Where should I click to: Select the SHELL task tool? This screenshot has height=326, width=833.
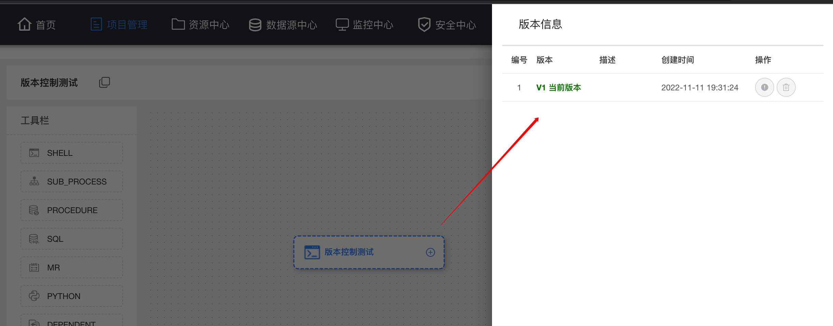coord(71,152)
